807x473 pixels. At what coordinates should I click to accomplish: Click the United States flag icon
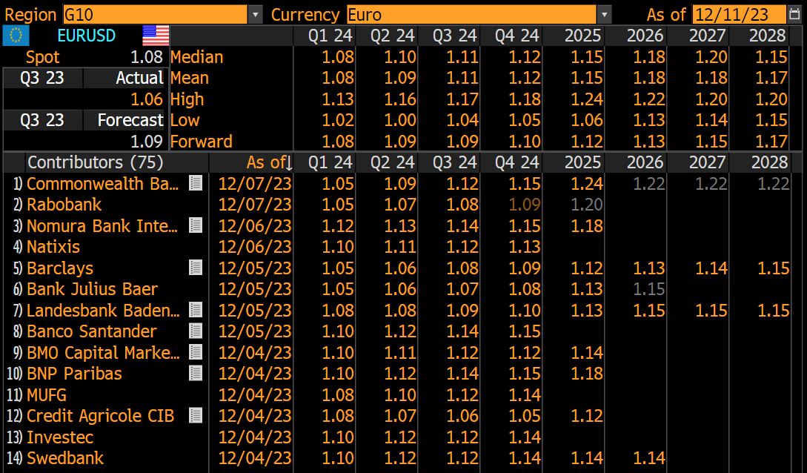pos(156,36)
